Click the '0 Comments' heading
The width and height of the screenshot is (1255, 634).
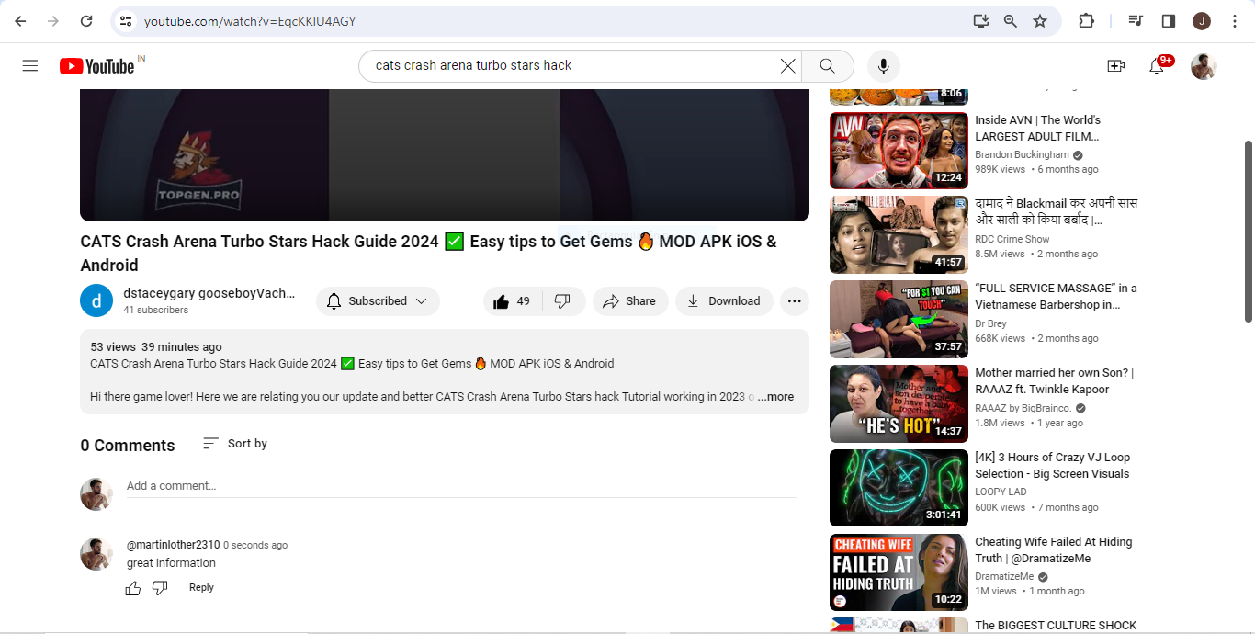pos(128,446)
